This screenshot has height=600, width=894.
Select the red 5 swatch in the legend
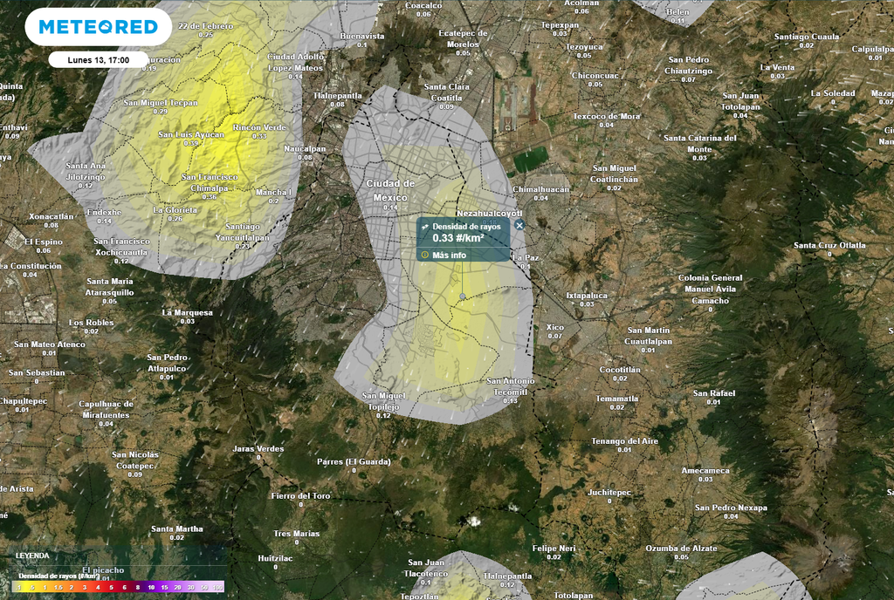tap(111, 588)
